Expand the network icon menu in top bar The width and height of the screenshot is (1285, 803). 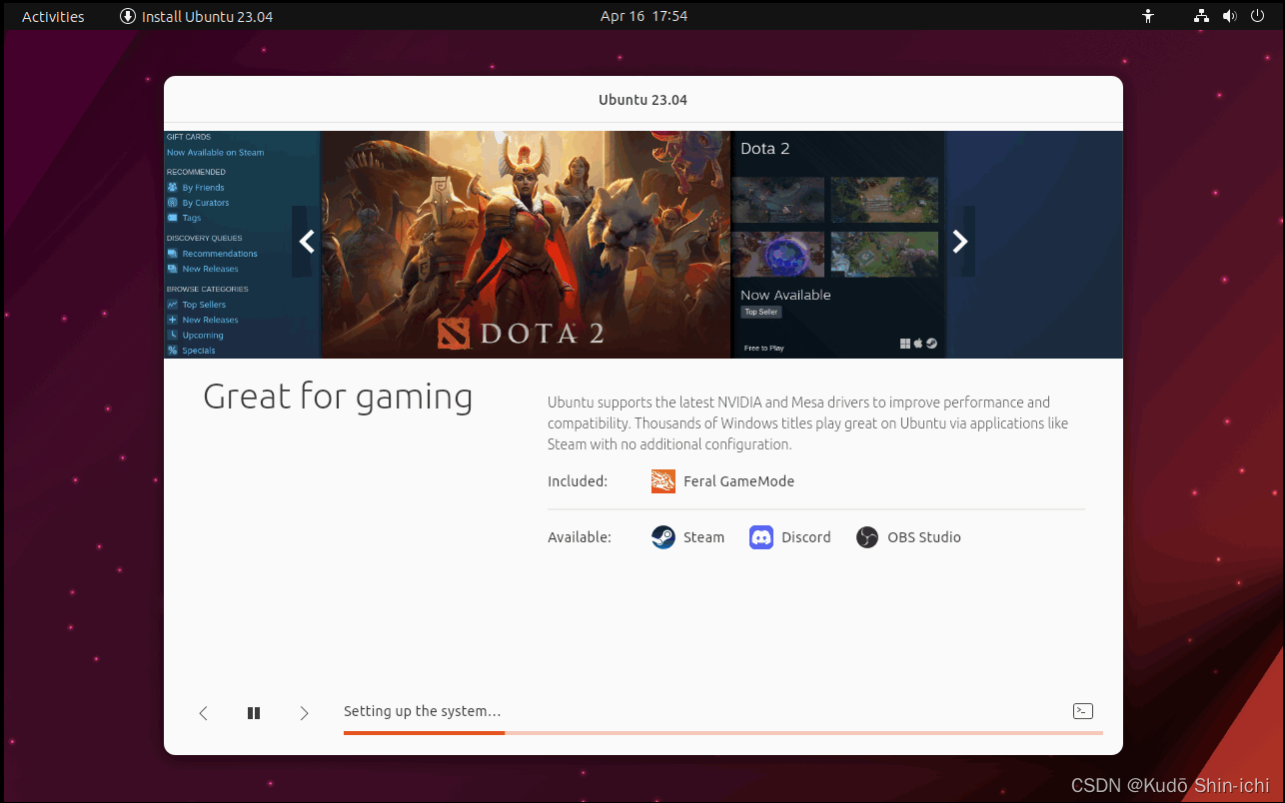point(1200,15)
